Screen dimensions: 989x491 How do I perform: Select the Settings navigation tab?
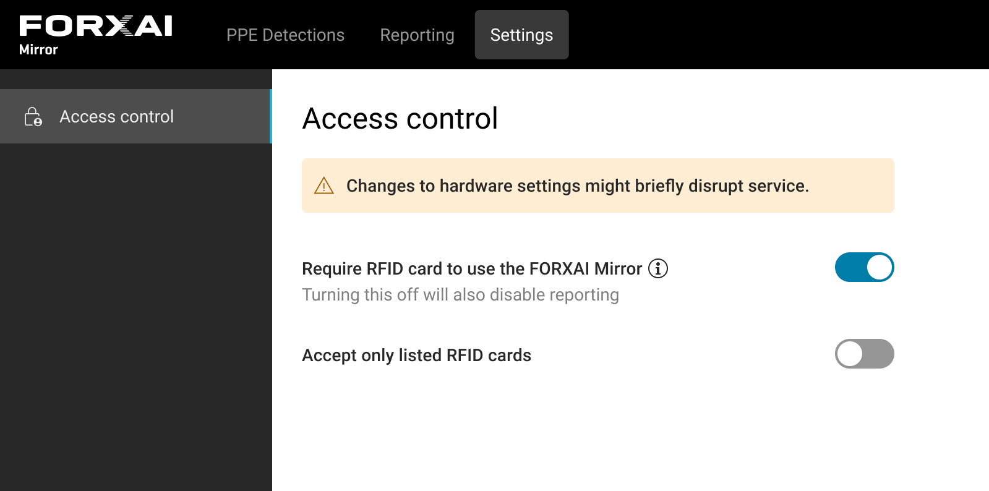coord(521,35)
